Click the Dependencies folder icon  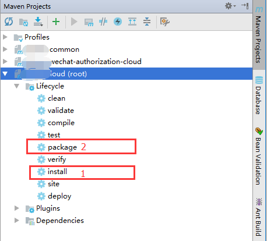[x=30, y=221]
